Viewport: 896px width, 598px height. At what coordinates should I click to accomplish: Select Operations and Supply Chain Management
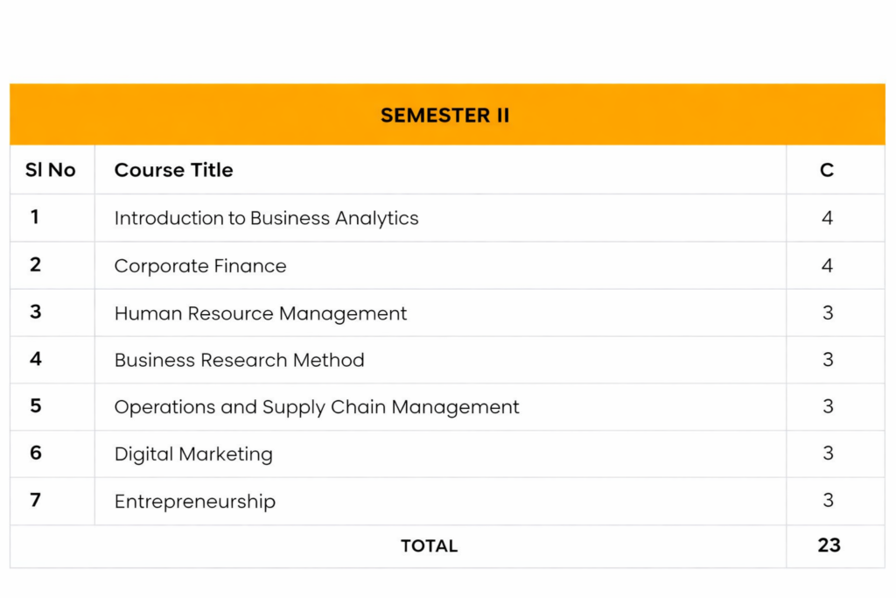coord(316,407)
